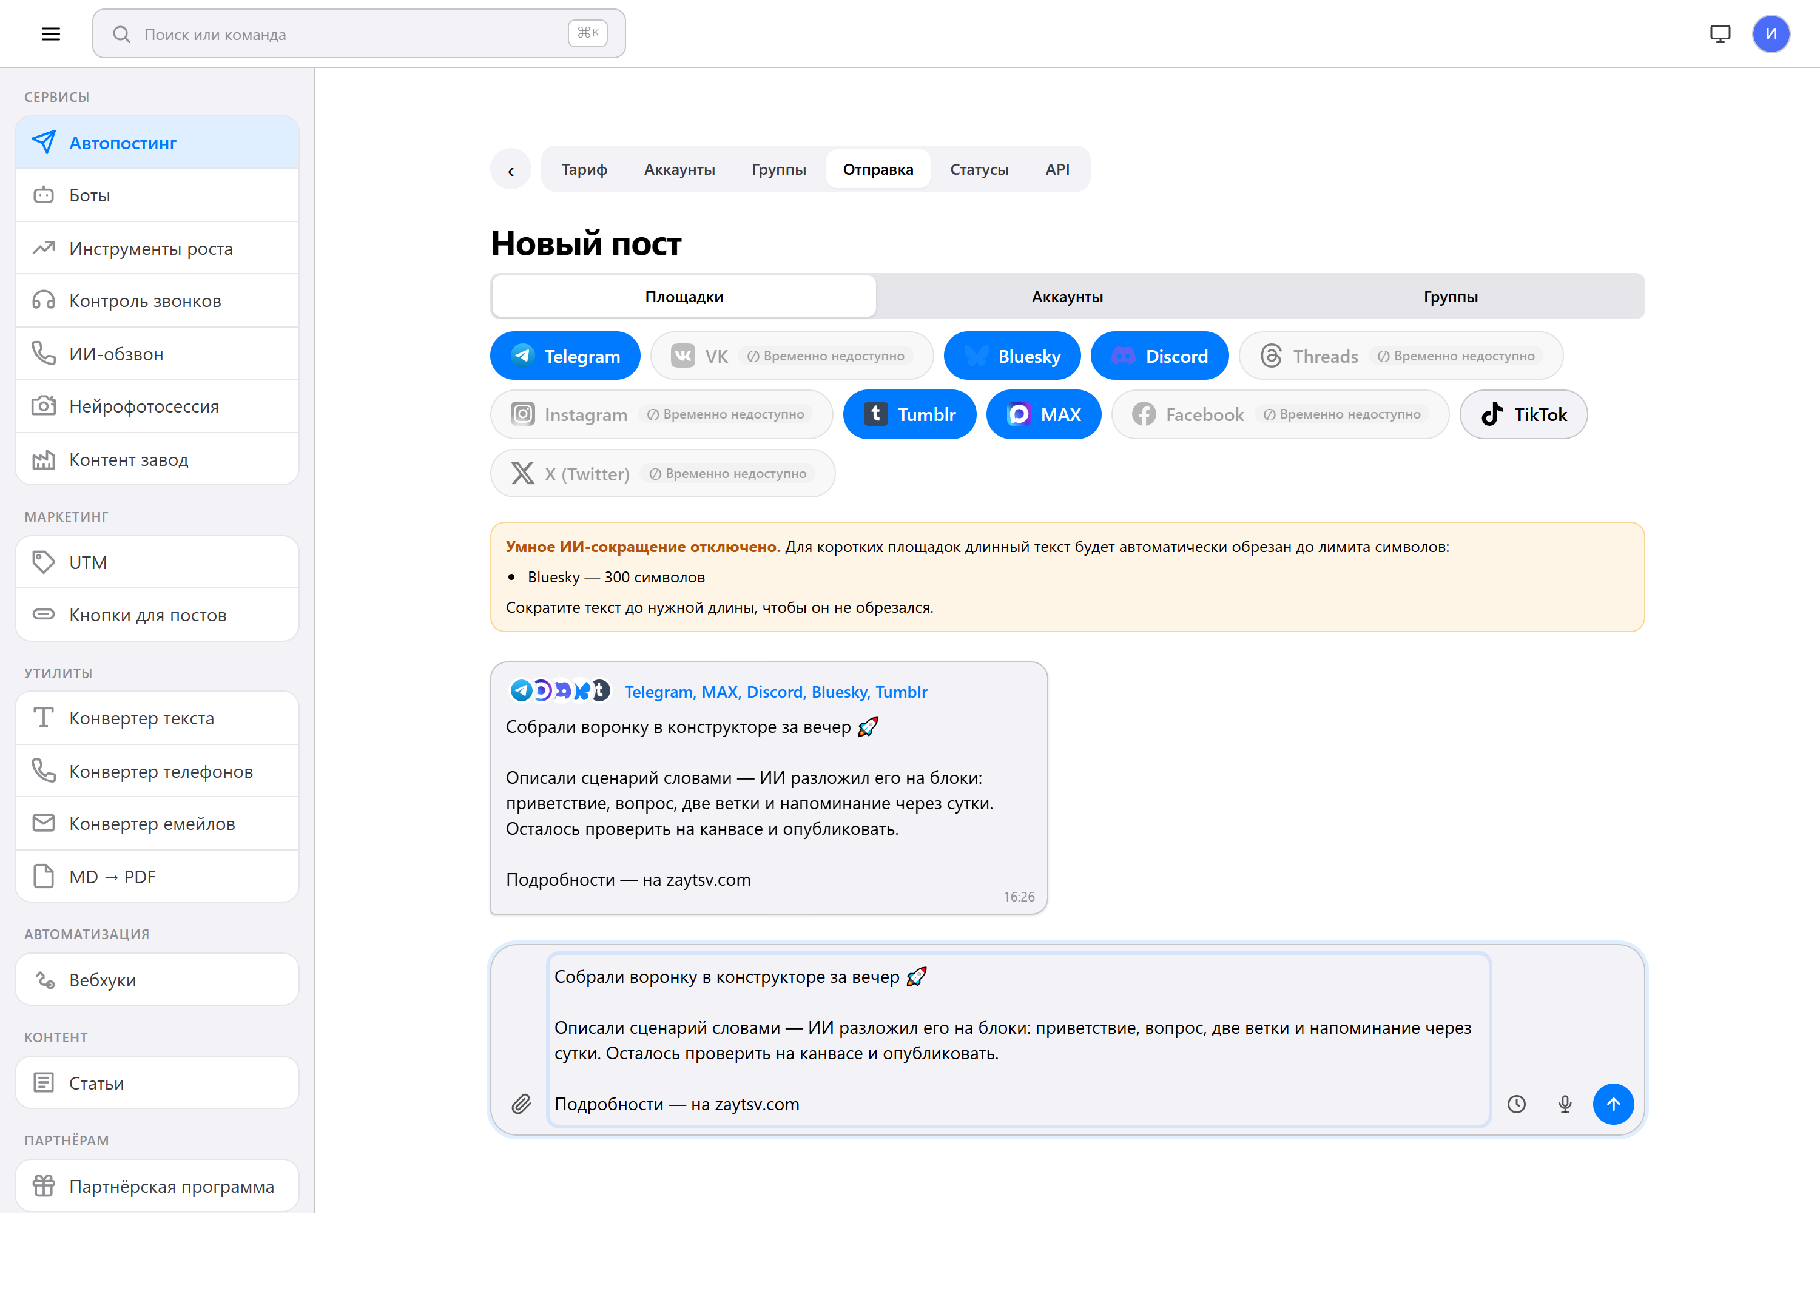This screenshot has height=1291, width=1820.
Task: Toggle the MAX platform chip
Action: tap(1043, 414)
